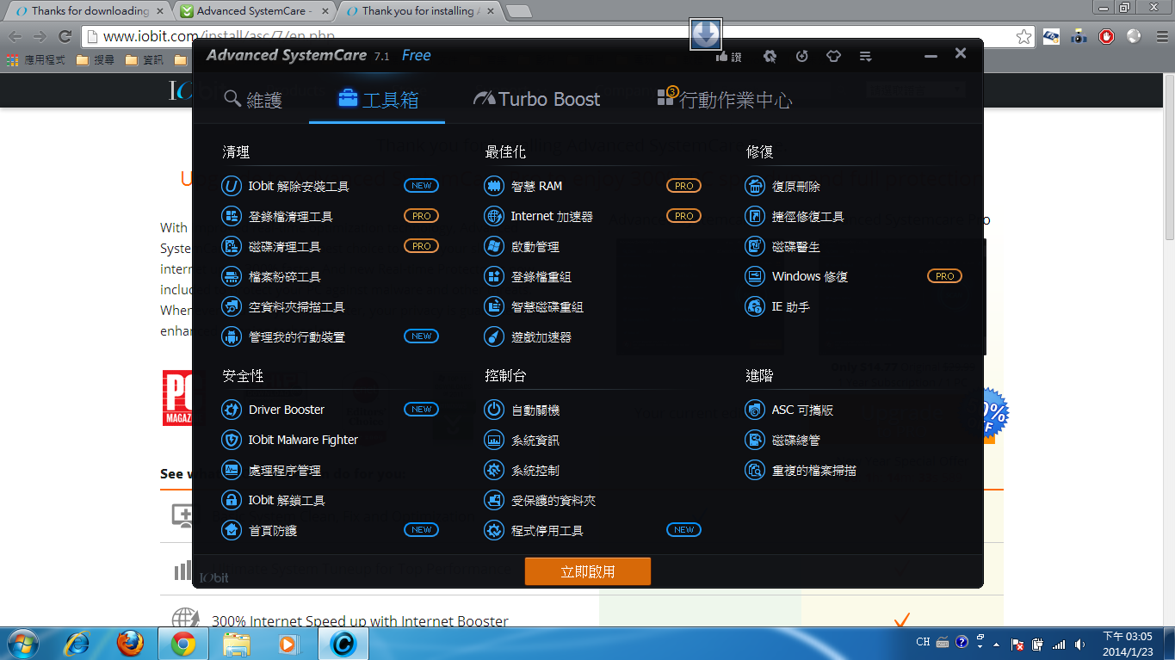Open IObit Malware Fighter shield icon
The image size is (1175, 660).
pyautogui.click(x=231, y=440)
